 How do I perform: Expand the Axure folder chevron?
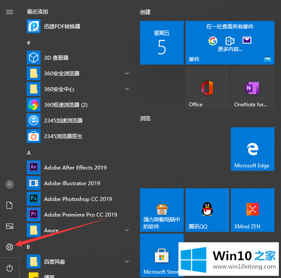tap(127, 230)
